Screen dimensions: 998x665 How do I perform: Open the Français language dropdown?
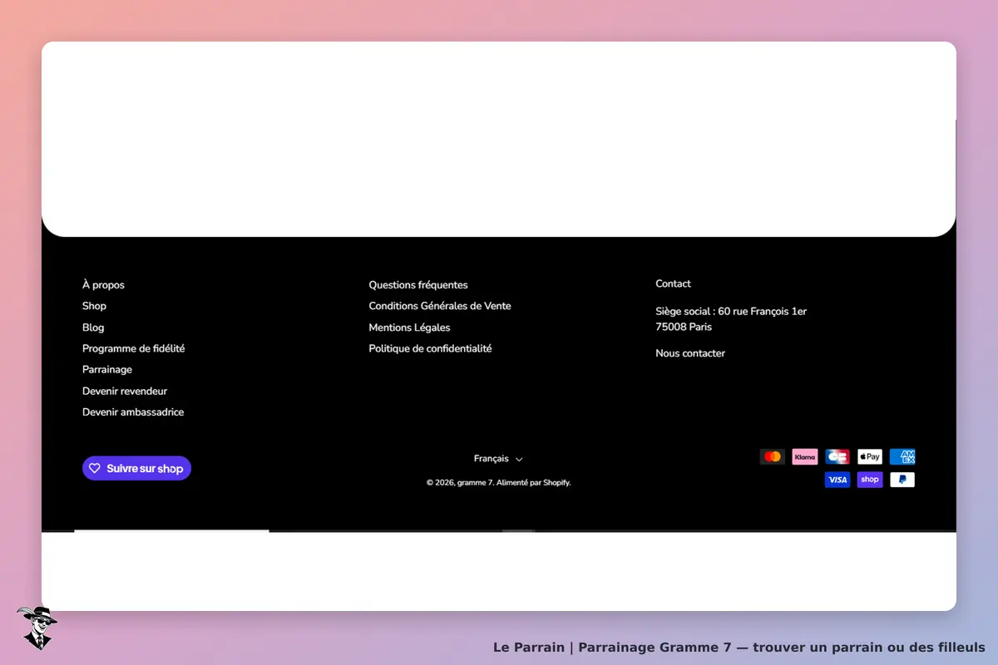coord(498,459)
